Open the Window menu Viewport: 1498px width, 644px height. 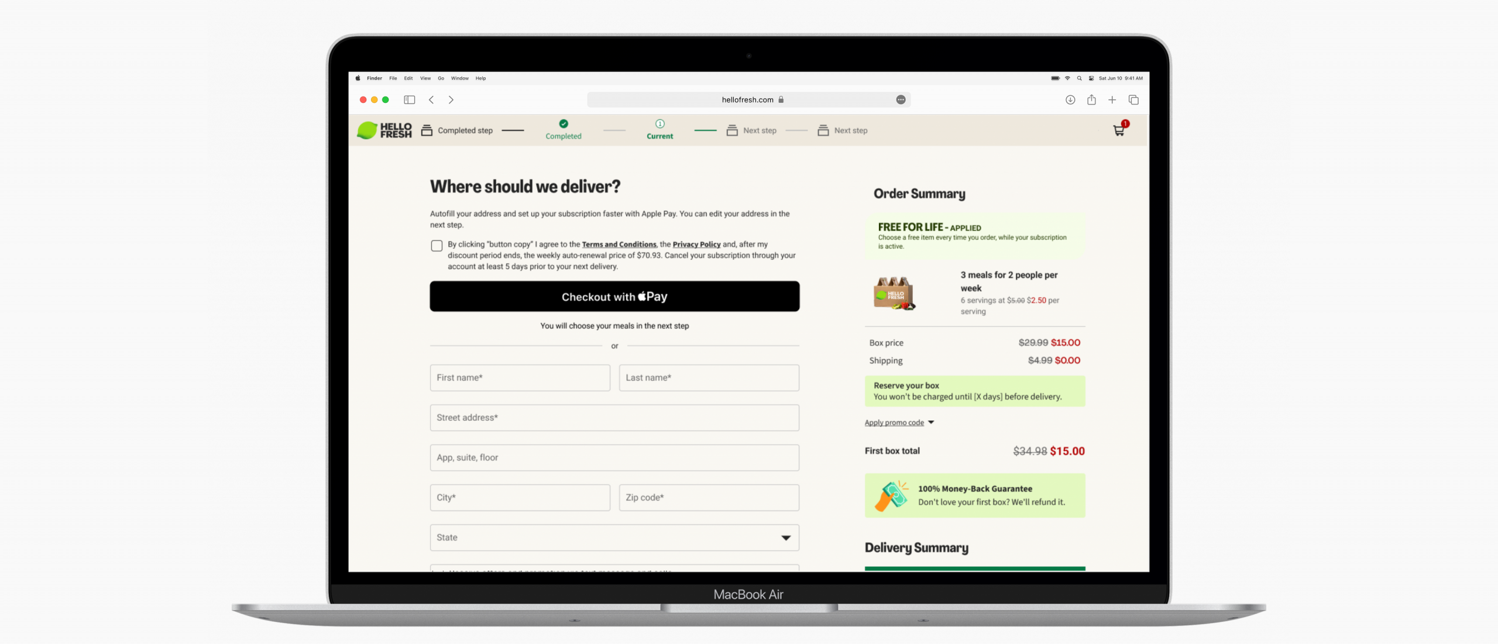[459, 78]
